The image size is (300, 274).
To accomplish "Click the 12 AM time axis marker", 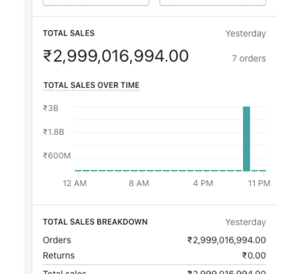I will (x=75, y=183).
